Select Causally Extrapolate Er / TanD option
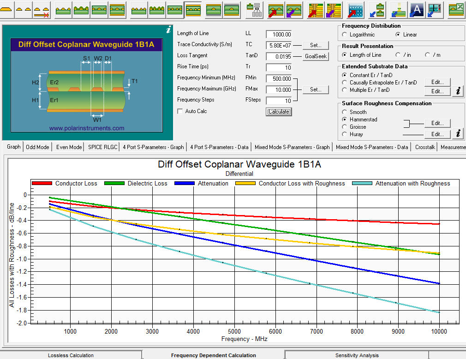This screenshot has height=359, width=466. [x=345, y=83]
